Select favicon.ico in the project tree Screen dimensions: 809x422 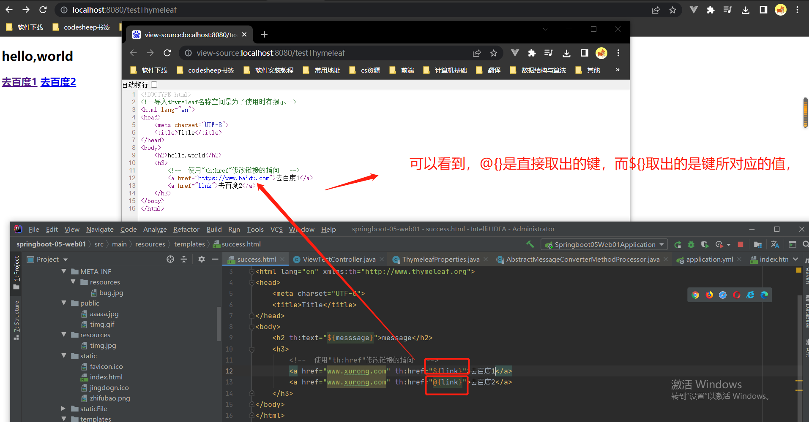[106, 366]
